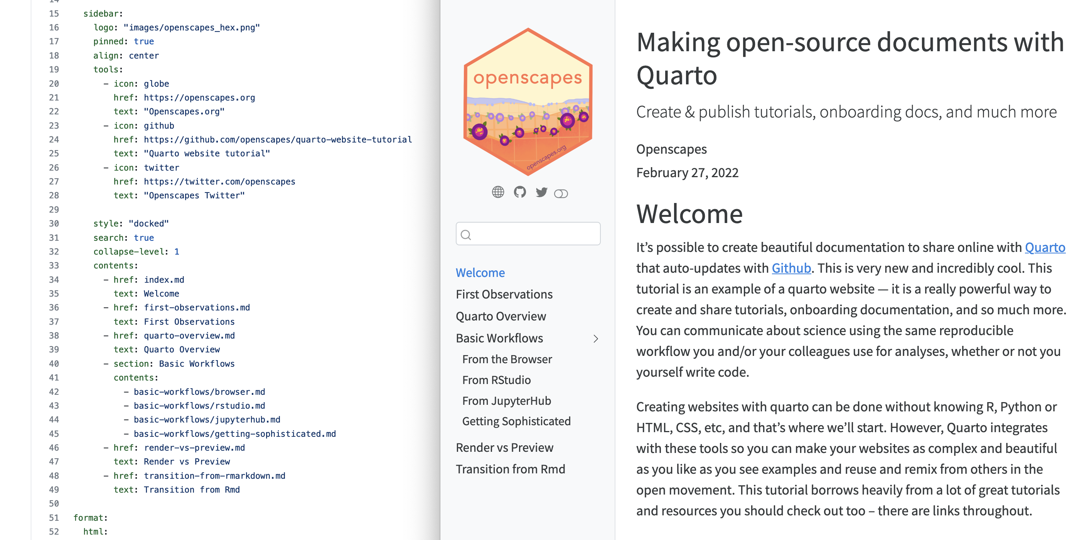
Task: Click 'basic-workflows/jupyterhub.md' code line
Action: tap(202, 419)
